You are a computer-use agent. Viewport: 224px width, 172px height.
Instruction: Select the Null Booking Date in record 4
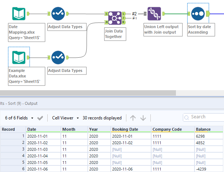tap(131, 156)
